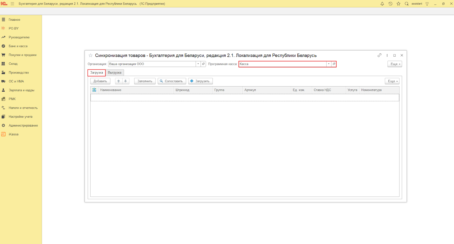
Task: Click the Загрузить button
Action: pos(200,81)
